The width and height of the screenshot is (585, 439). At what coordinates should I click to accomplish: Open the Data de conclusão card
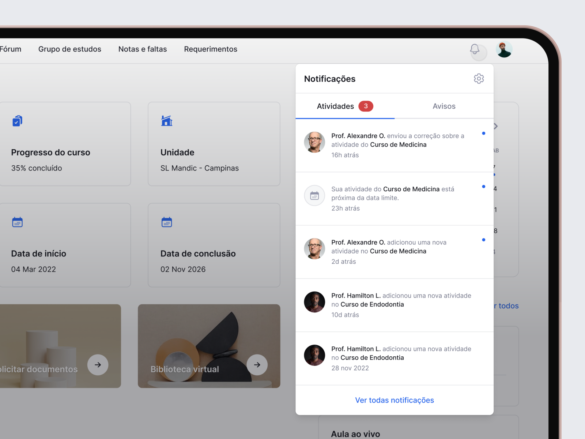click(214, 245)
